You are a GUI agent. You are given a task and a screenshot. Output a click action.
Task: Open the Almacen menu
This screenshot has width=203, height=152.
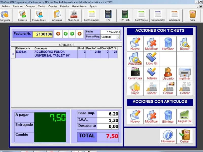[x=18, y=6]
